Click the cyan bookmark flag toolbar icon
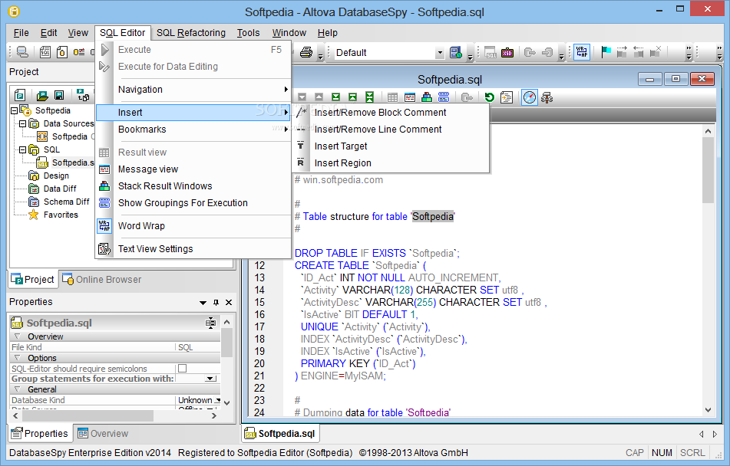Viewport: 730px width, 466px height. click(x=606, y=52)
